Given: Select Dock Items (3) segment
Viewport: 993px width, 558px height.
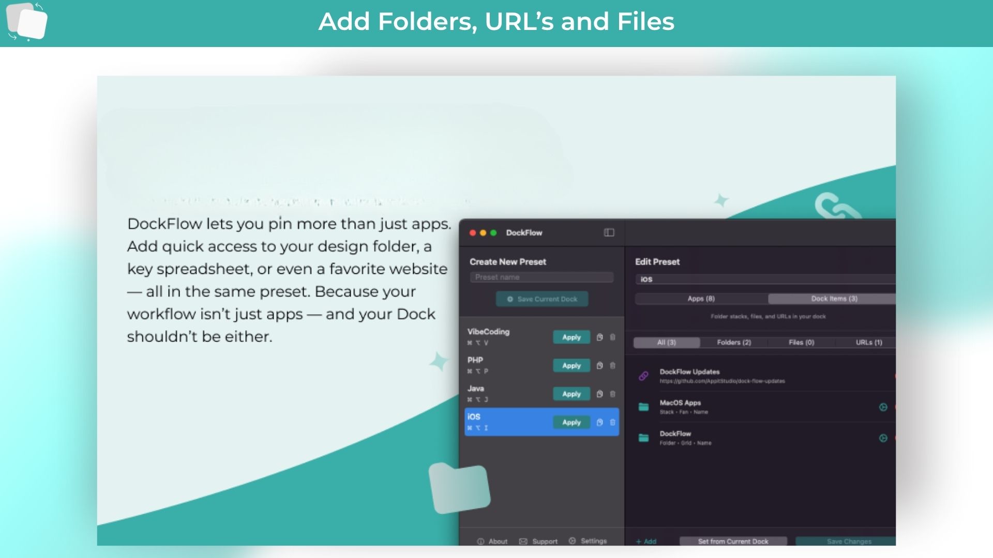Looking at the screenshot, I should 833,299.
